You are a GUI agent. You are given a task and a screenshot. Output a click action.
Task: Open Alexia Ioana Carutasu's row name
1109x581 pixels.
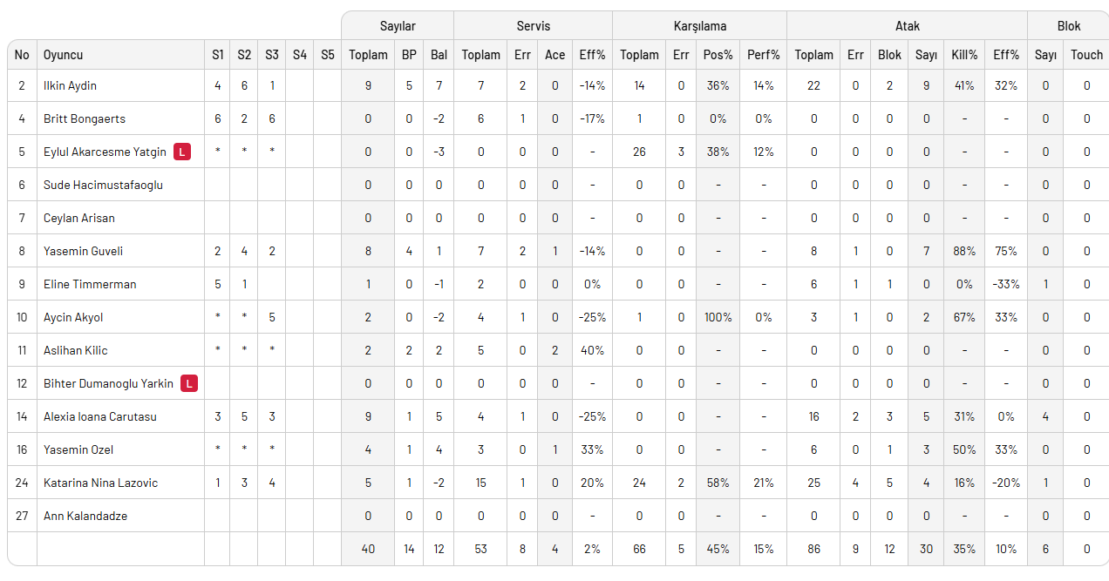100,416
